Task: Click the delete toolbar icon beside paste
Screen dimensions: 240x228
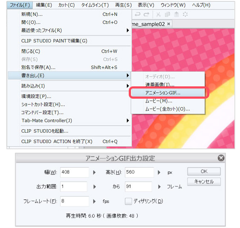Action: tap(185, 14)
